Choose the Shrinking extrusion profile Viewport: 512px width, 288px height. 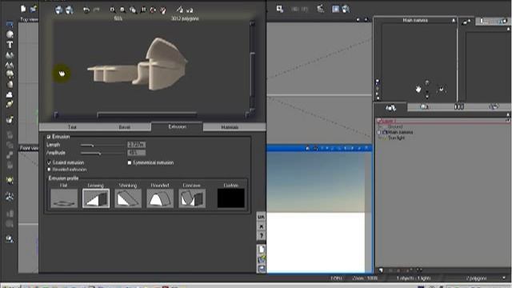pos(128,198)
